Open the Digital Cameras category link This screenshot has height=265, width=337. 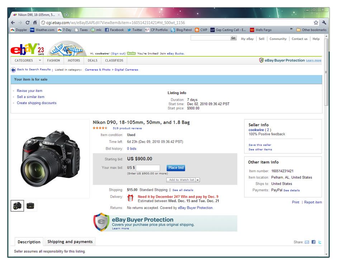click(x=126, y=70)
